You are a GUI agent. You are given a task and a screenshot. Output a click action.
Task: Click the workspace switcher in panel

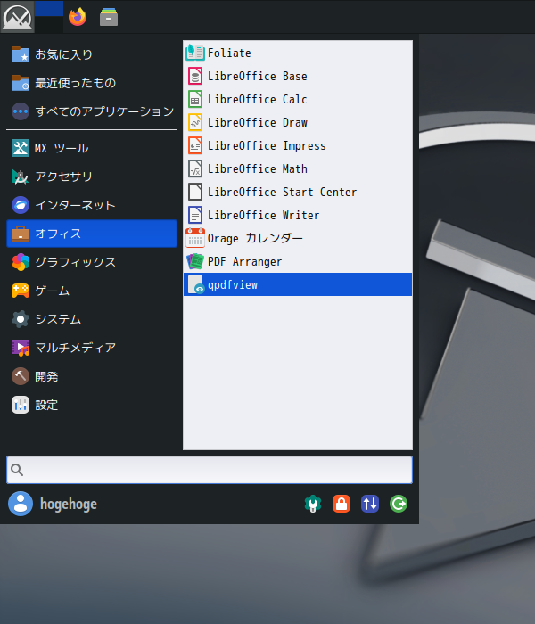tap(48, 17)
